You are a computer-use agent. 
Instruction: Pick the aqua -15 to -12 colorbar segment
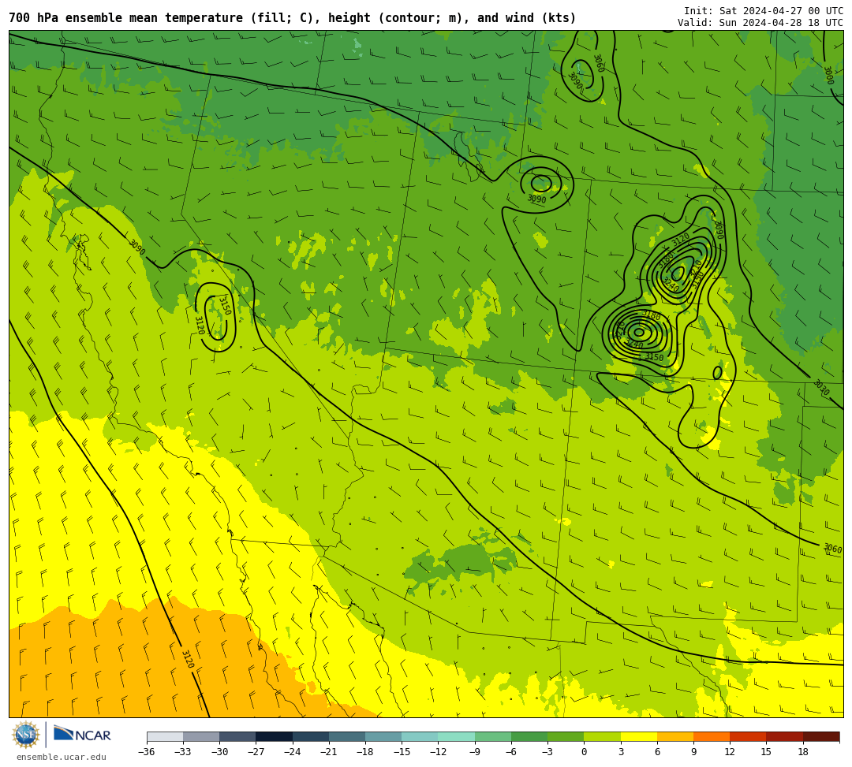(420, 736)
